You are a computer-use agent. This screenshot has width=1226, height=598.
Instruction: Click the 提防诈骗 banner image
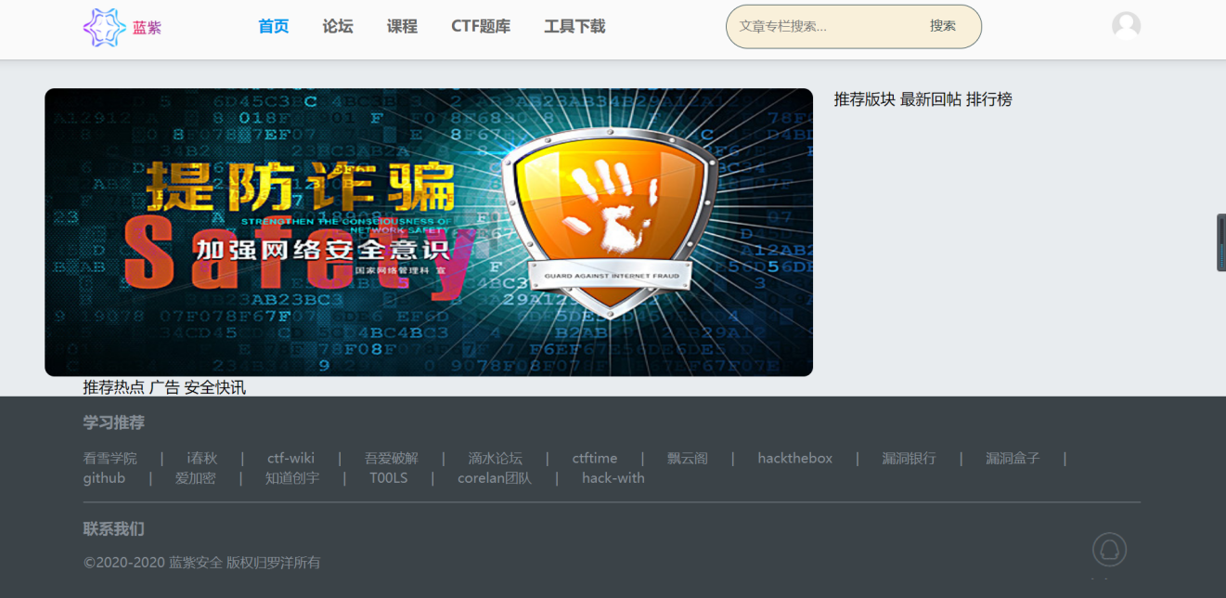pos(429,232)
